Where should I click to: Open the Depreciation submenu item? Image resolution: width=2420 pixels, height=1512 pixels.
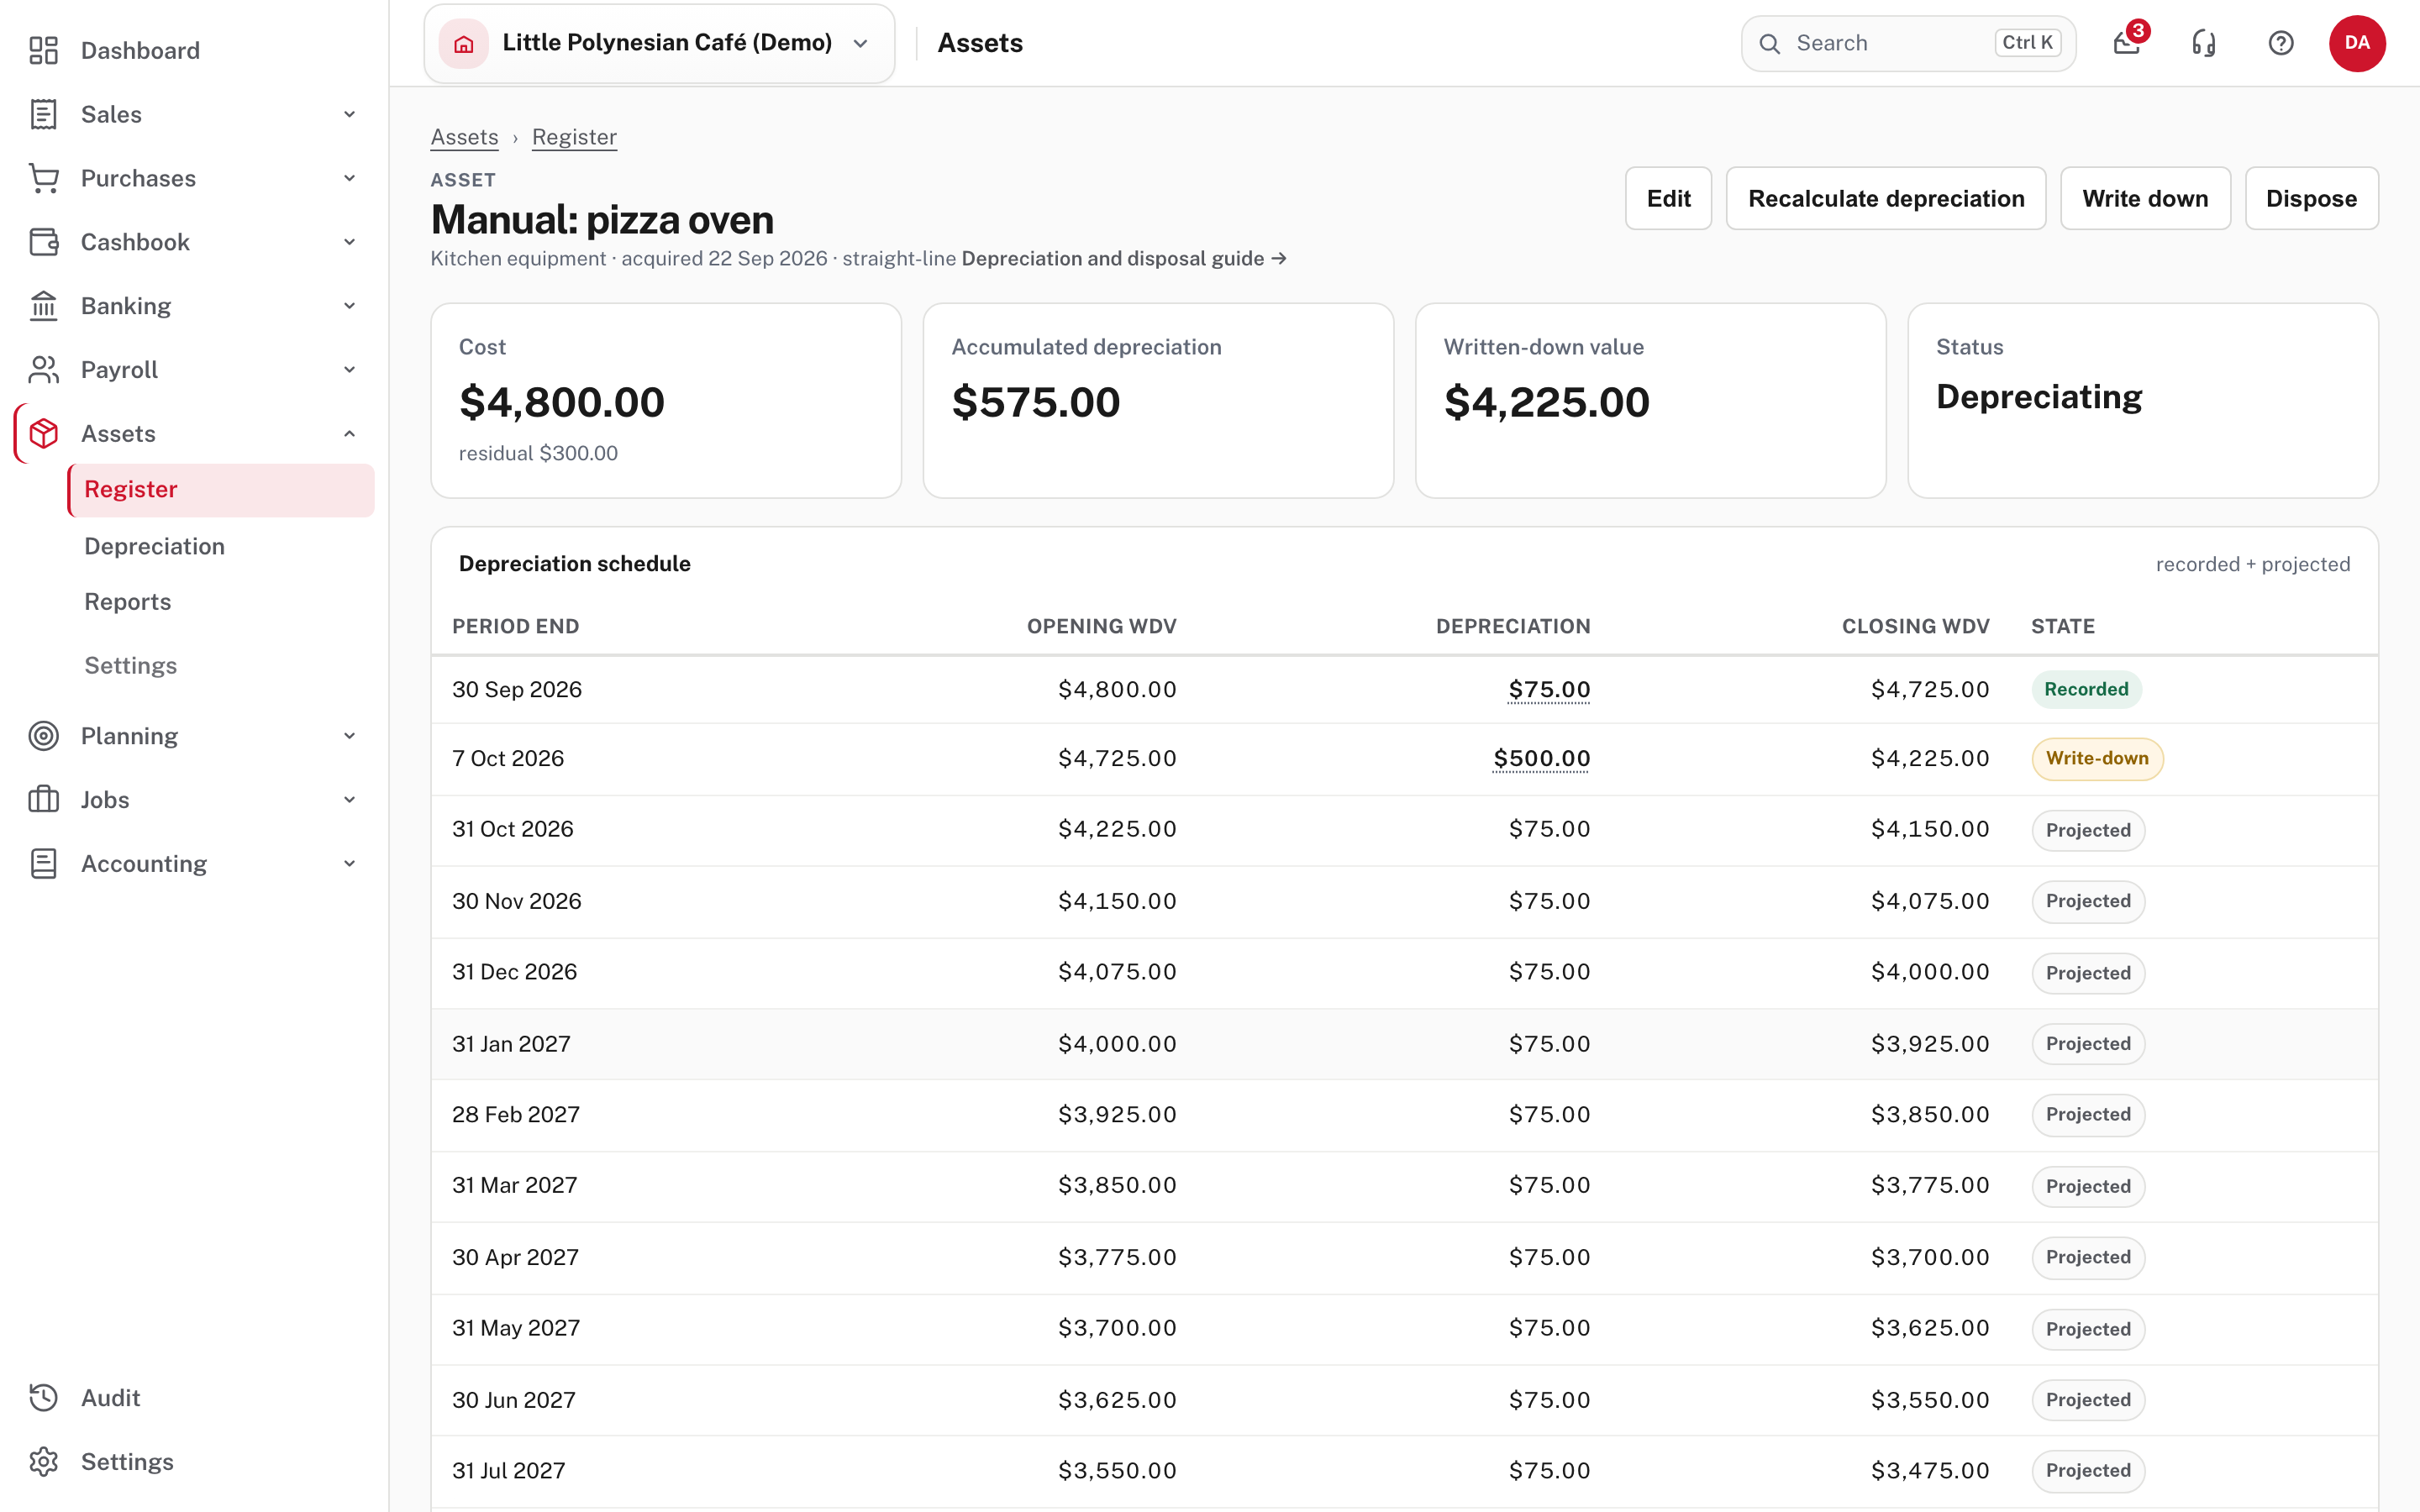click(154, 546)
